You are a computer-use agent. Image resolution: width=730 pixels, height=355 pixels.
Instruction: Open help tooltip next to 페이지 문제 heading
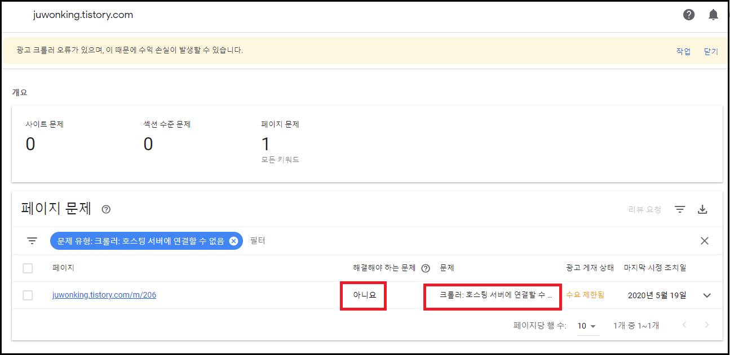[x=106, y=209]
